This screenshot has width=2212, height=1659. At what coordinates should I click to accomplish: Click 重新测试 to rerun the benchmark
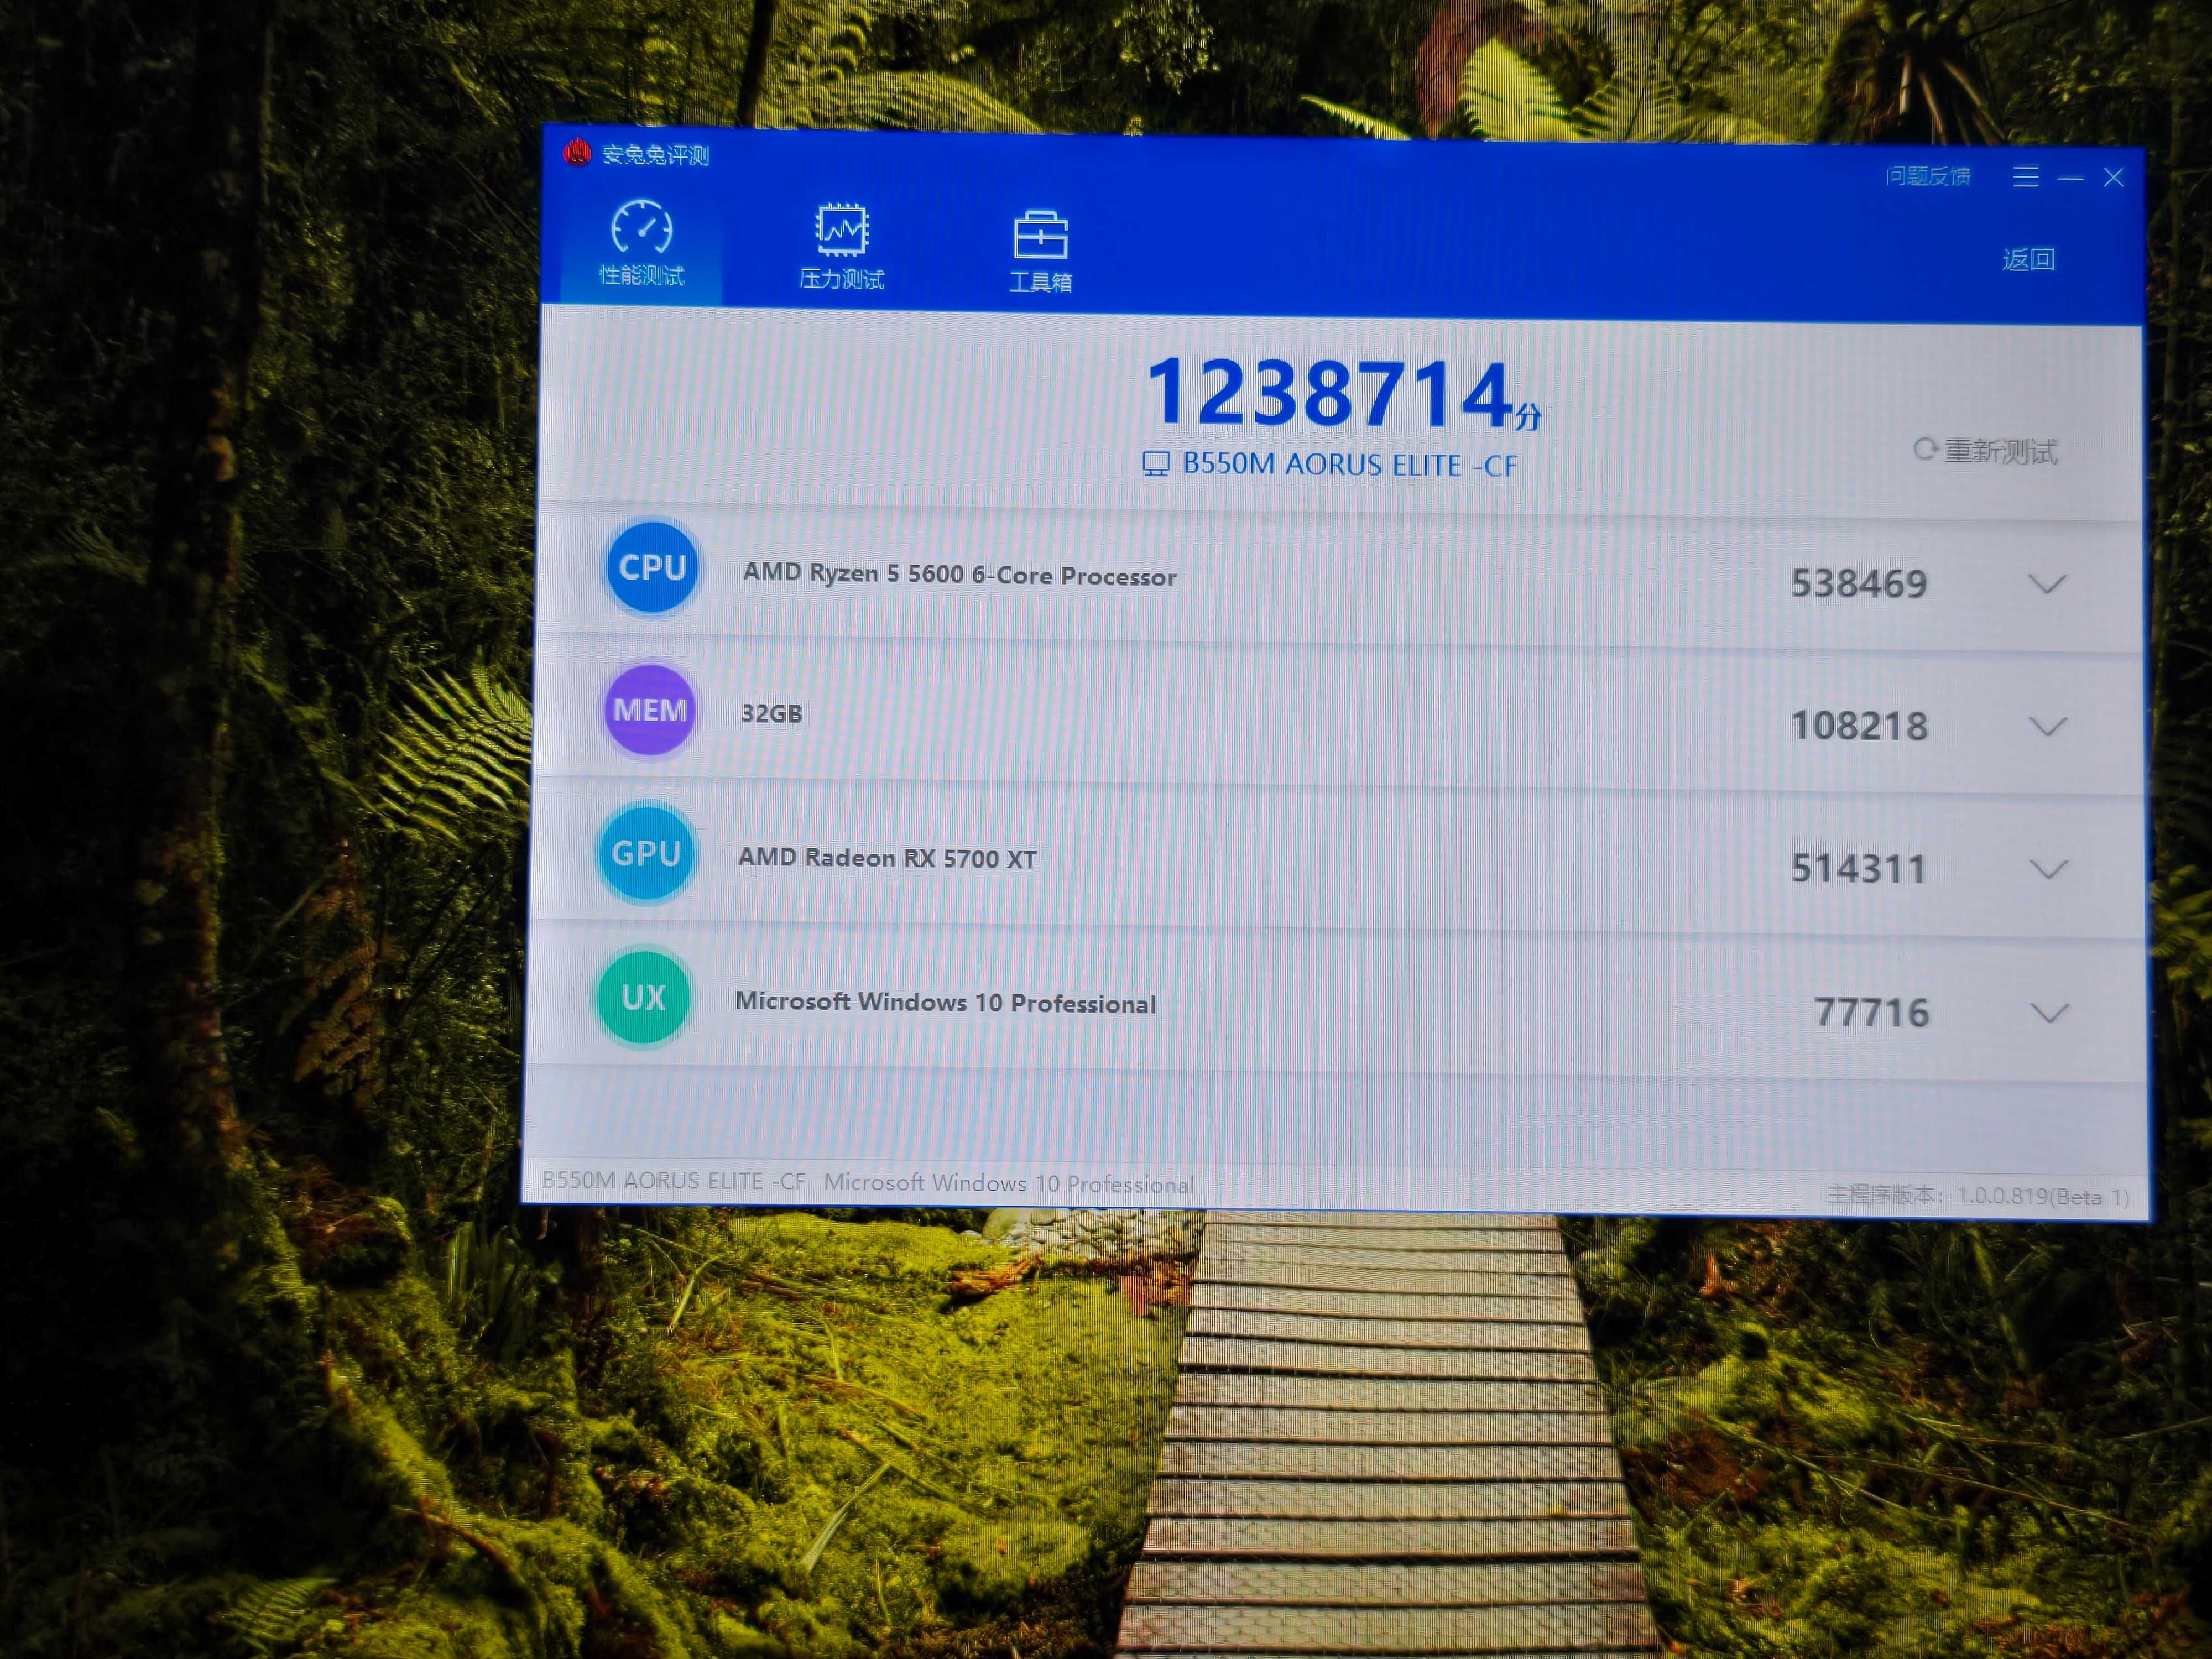(1986, 451)
